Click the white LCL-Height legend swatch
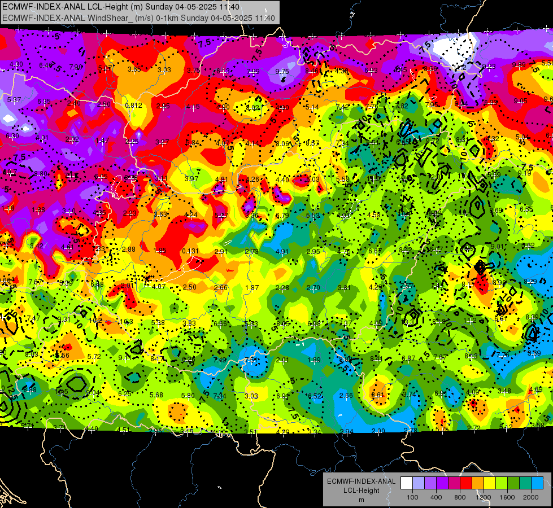Viewport: 553px width, 508px height. [407, 483]
